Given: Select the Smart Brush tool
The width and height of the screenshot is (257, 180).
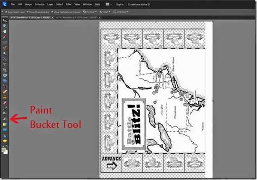Looking at the screenshot, I should [x=5, y=113].
